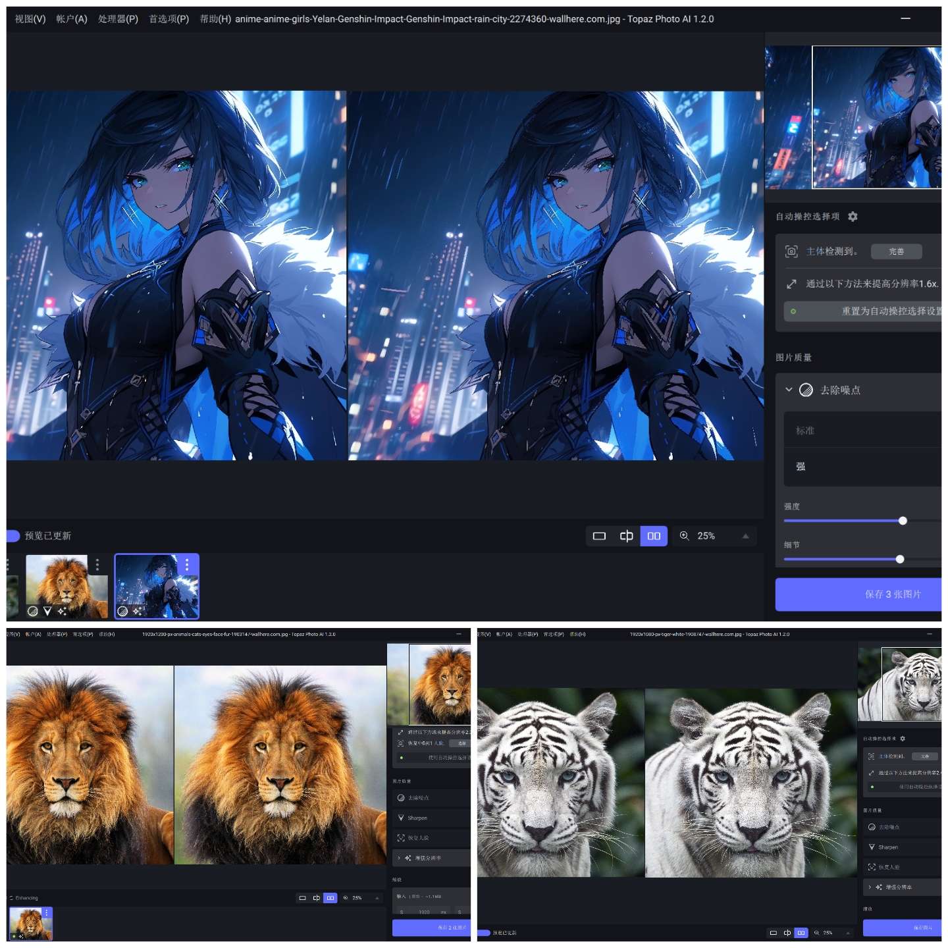Expand 增强分辨率 section in tiger window

(x=870, y=887)
